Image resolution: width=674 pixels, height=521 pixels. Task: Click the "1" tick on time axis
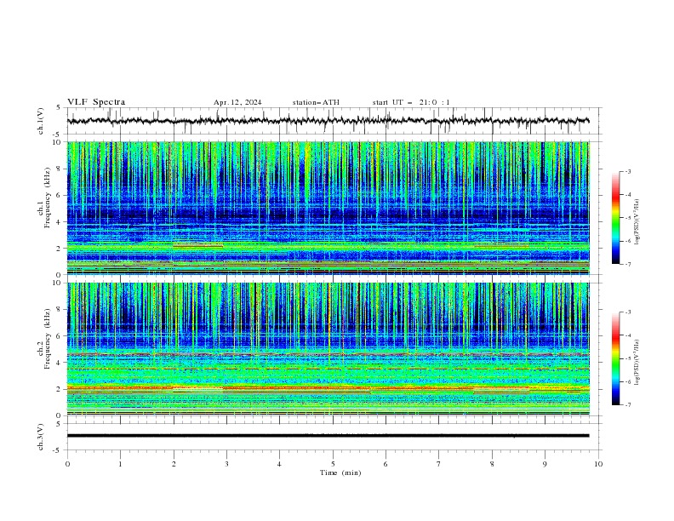(120, 464)
